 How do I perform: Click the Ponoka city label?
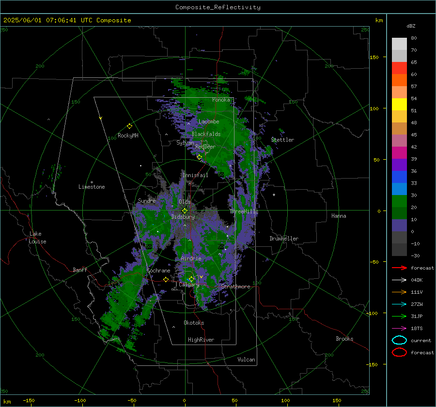coord(221,100)
